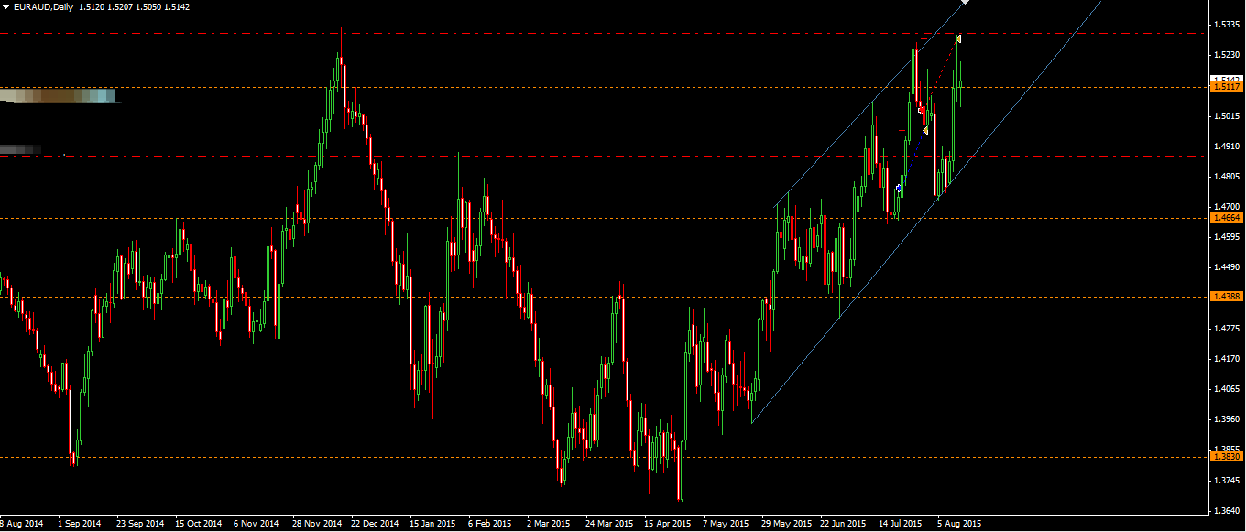Viewport: 1246px width, 532px height.
Task: Click the orange 1.4664 price level label
Action: (1227, 218)
